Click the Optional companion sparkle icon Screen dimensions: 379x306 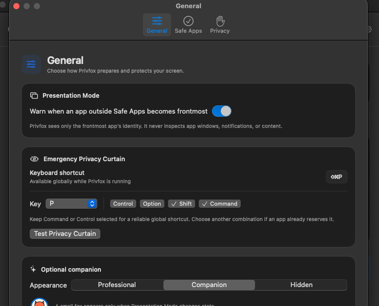33,269
